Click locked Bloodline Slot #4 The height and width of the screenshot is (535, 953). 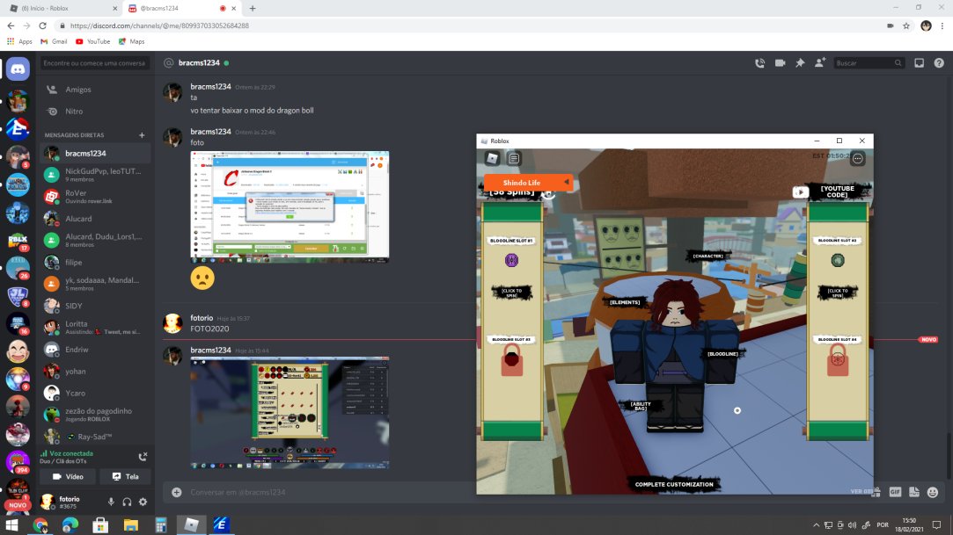pos(838,359)
